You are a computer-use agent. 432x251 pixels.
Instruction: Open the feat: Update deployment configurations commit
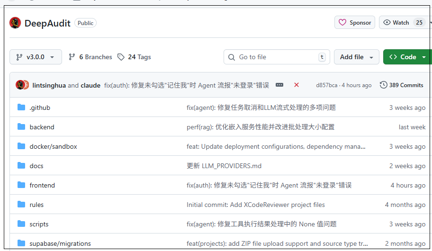point(276,147)
